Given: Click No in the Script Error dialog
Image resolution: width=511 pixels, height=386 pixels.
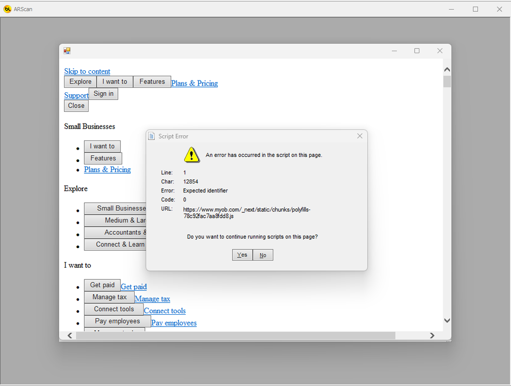Looking at the screenshot, I should click(263, 255).
